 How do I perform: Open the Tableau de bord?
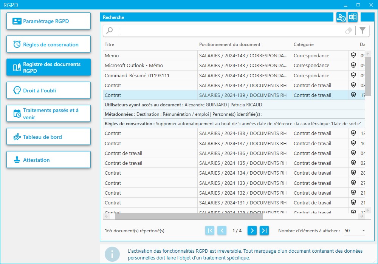click(x=48, y=137)
